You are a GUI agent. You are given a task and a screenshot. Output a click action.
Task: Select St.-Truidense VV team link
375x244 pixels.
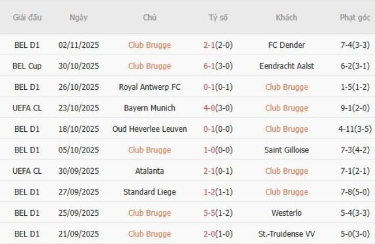click(287, 234)
